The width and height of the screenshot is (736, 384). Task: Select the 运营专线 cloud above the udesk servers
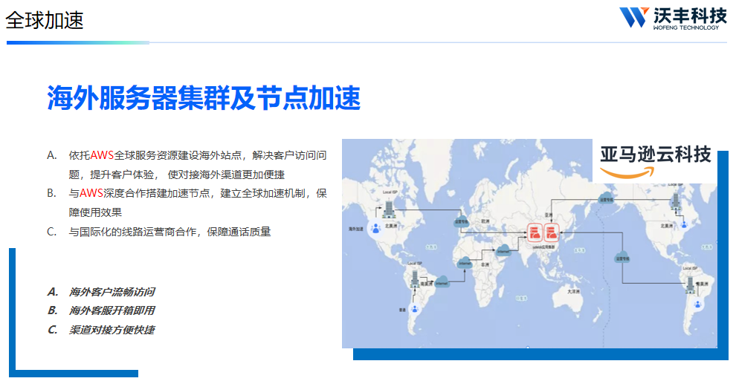click(605, 198)
